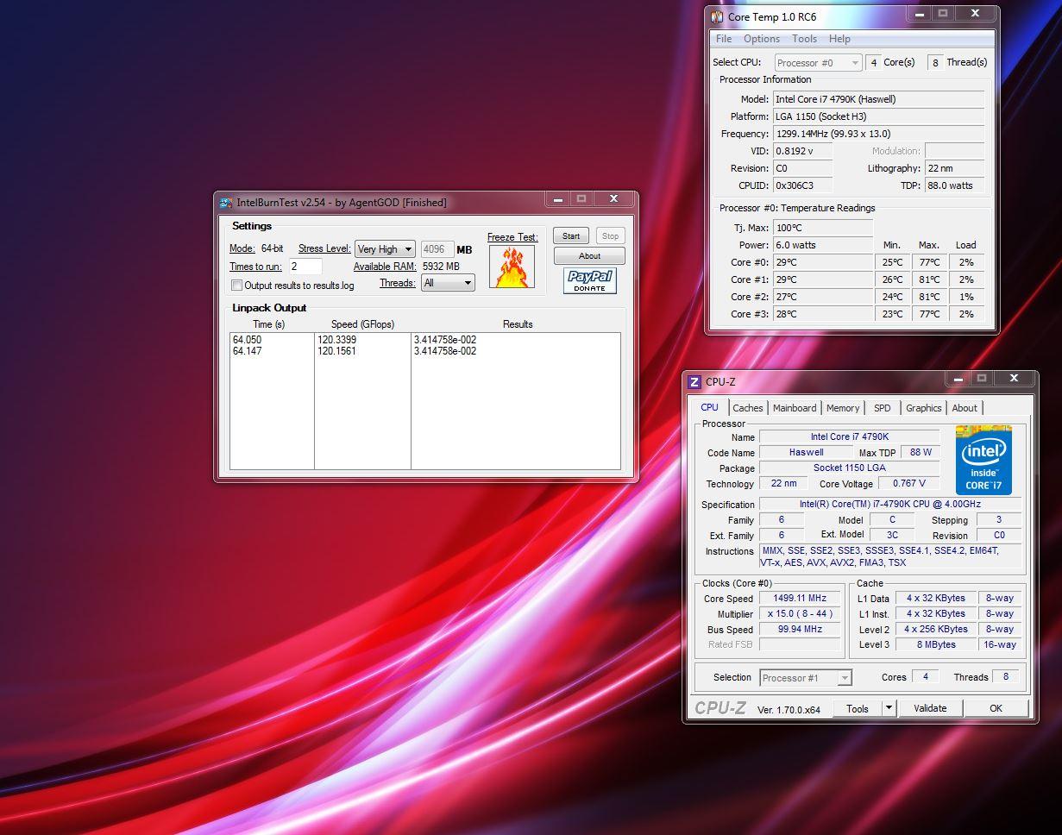Image resolution: width=1062 pixels, height=835 pixels.
Task: Click the Core Speed value in CPU-Z
Action: (800, 599)
